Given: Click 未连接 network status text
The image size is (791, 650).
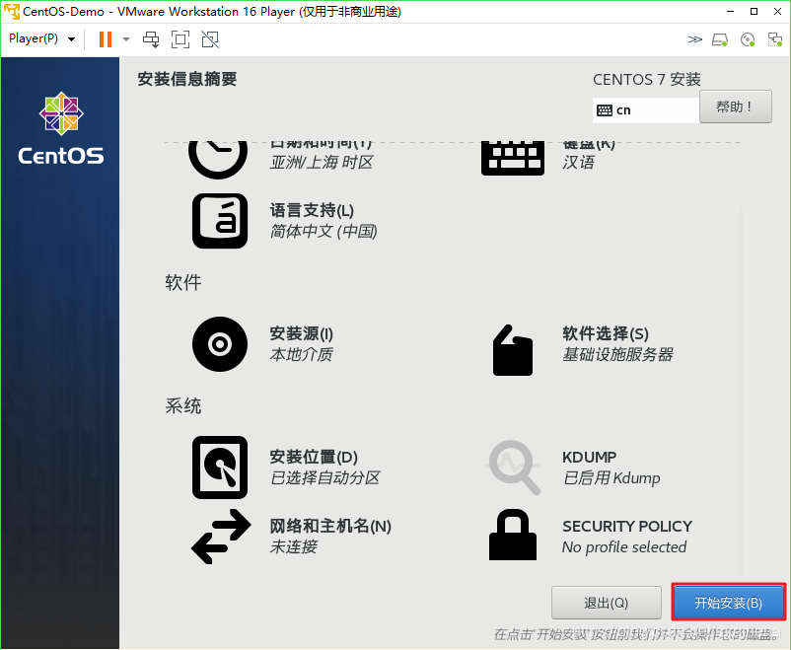Looking at the screenshot, I should pos(294,547).
